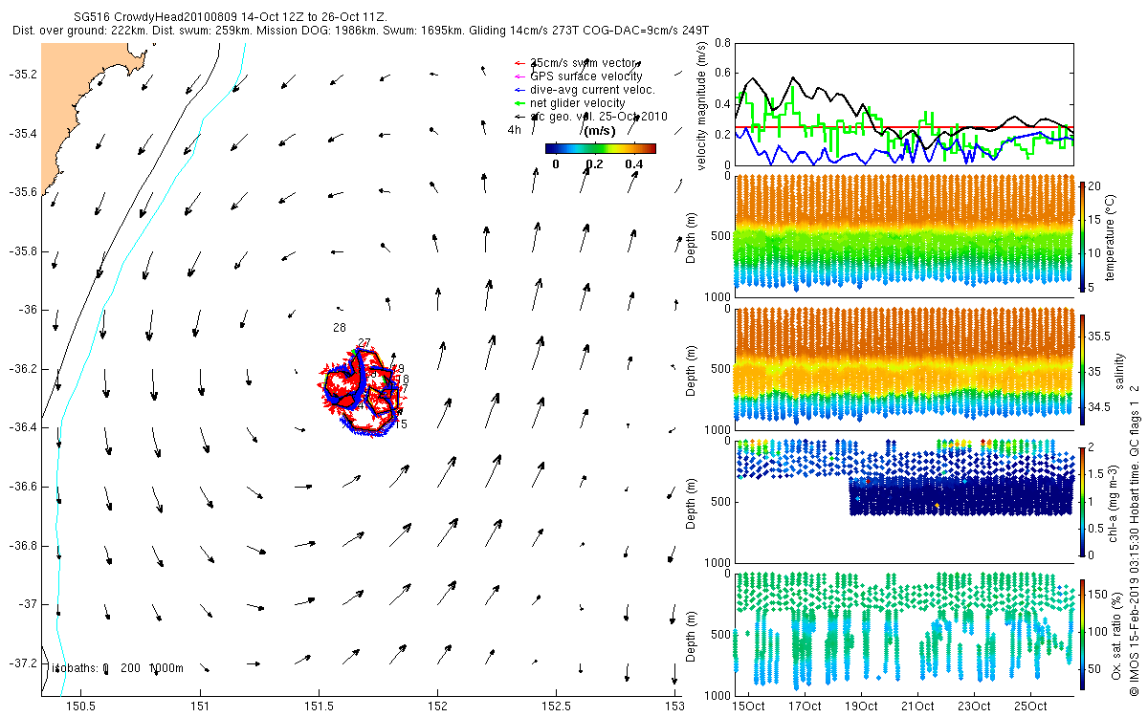Viewport: 1148px width, 717px height.
Task: Click the '0.6' tick on the velocity magnitude axis
Action: (722, 74)
